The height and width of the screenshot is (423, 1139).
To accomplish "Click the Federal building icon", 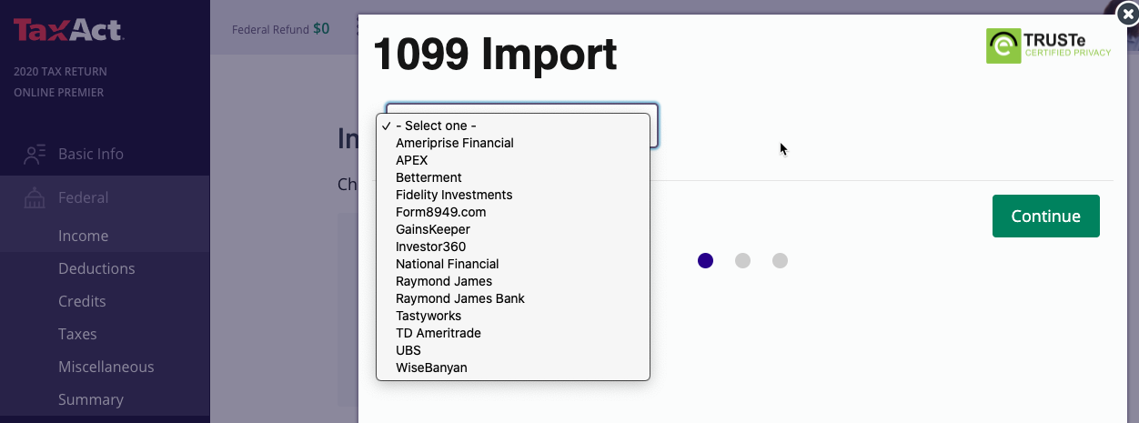I will (35, 197).
